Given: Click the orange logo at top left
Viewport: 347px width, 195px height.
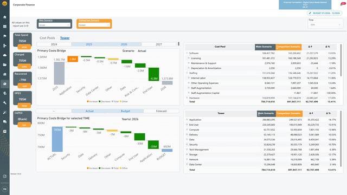Looking at the screenshot, I should 5,4.
